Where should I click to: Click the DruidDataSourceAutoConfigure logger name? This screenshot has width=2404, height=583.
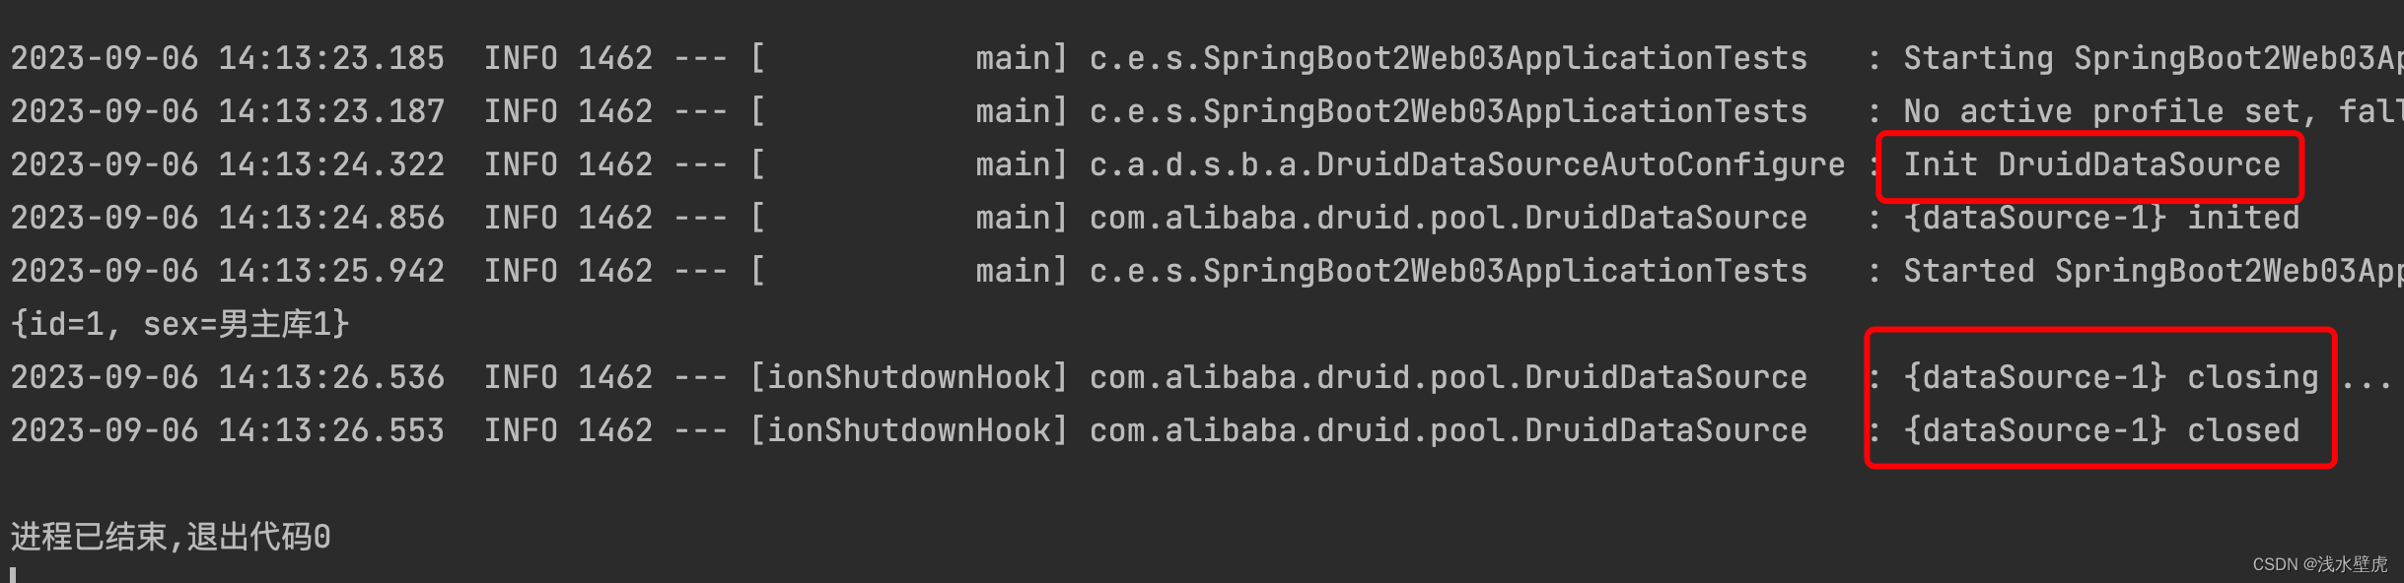[x=1466, y=164]
